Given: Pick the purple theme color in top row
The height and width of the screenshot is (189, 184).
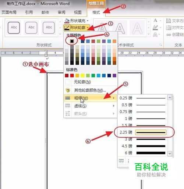Looking at the screenshot, I should coord(104,41).
